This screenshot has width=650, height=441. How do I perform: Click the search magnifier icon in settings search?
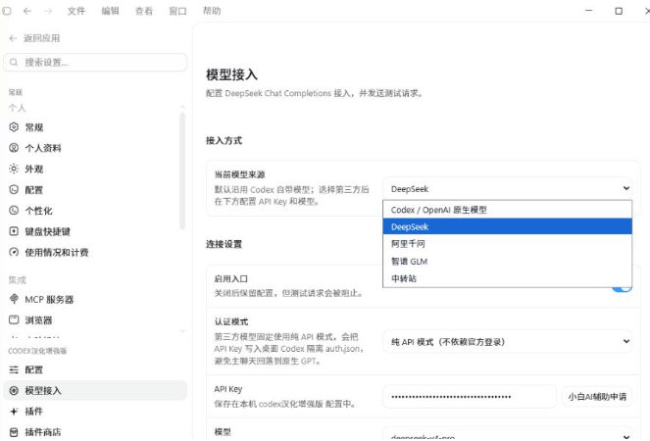point(14,62)
